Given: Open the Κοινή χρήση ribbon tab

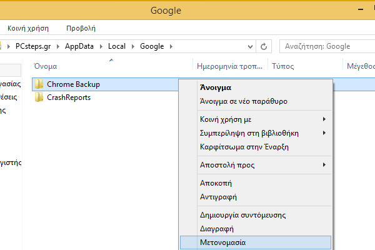Looking at the screenshot, I should [x=28, y=28].
